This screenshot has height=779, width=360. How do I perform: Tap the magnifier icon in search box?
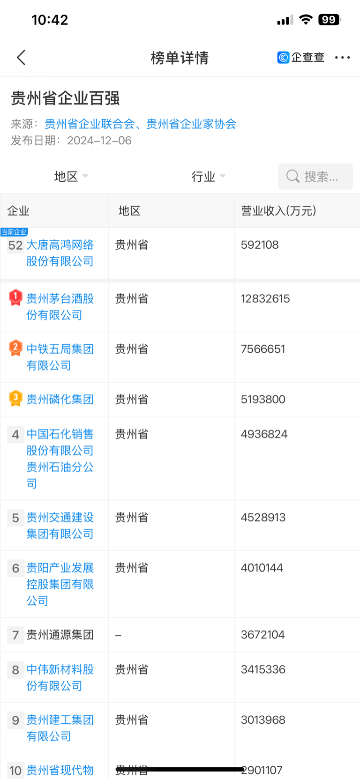(x=293, y=177)
